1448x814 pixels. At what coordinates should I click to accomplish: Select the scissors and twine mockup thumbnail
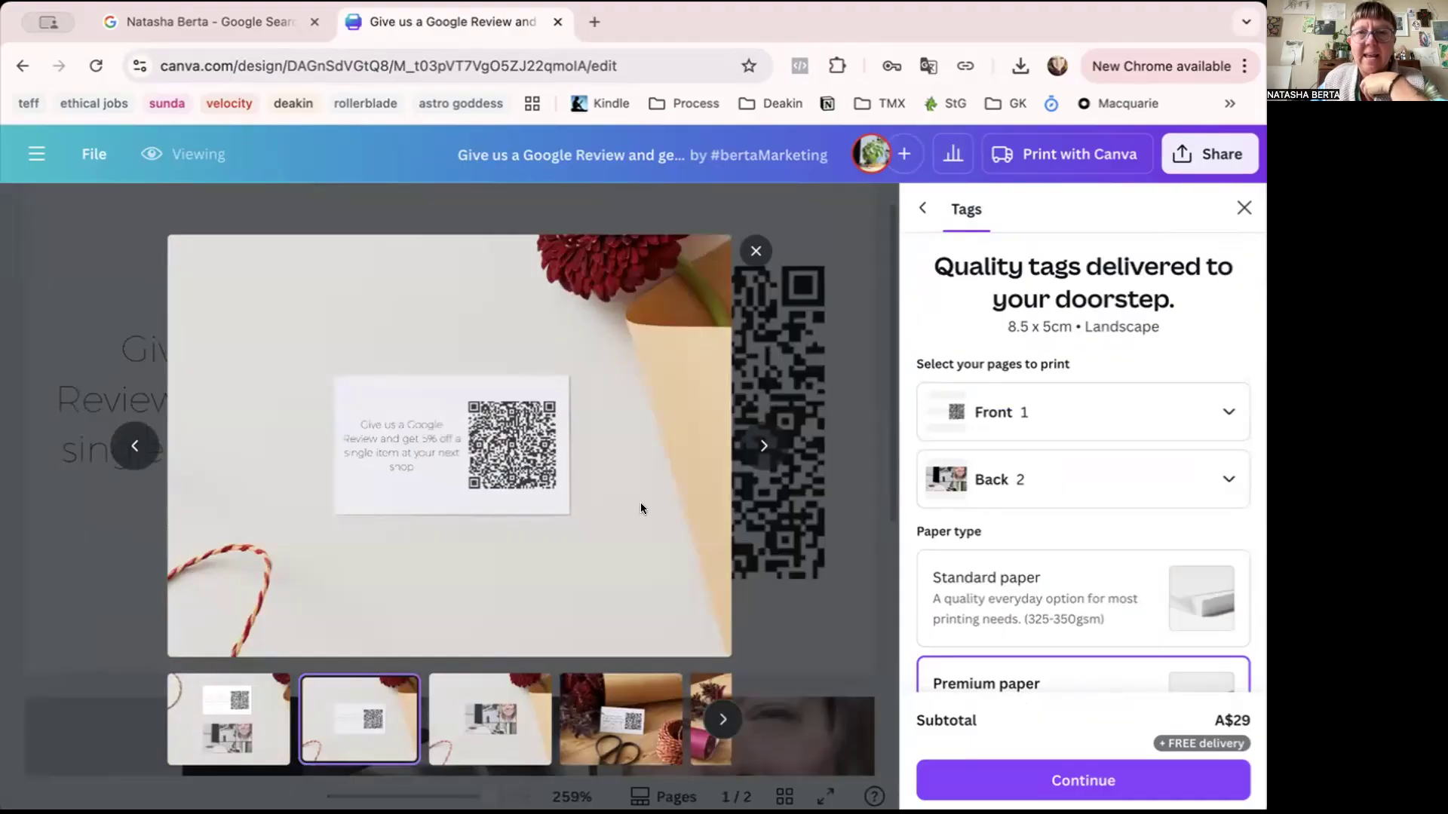[x=621, y=719]
